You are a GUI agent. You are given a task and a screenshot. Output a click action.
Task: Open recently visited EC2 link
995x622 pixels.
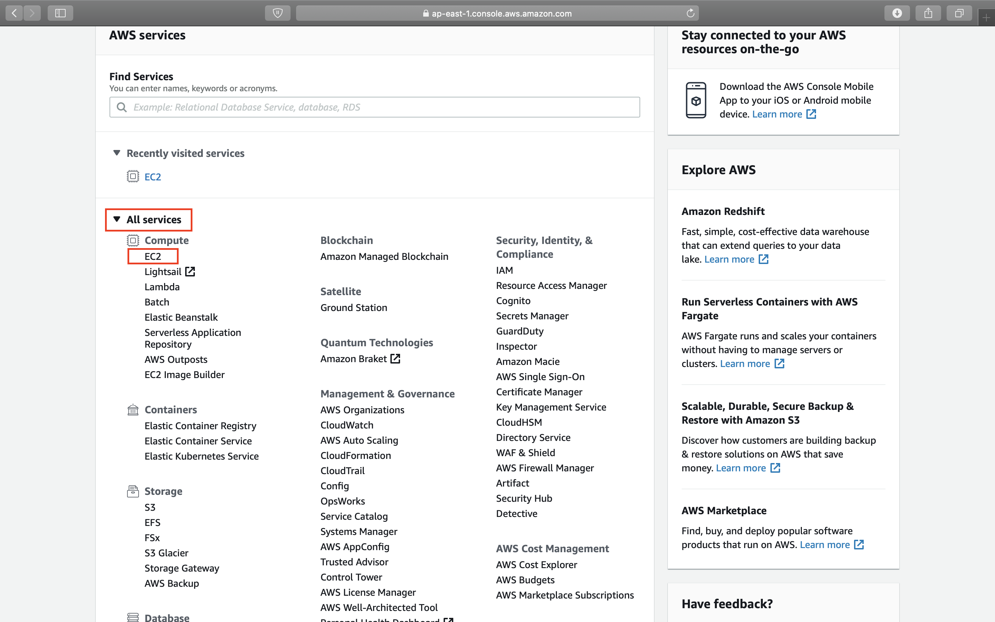pyautogui.click(x=153, y=177)
